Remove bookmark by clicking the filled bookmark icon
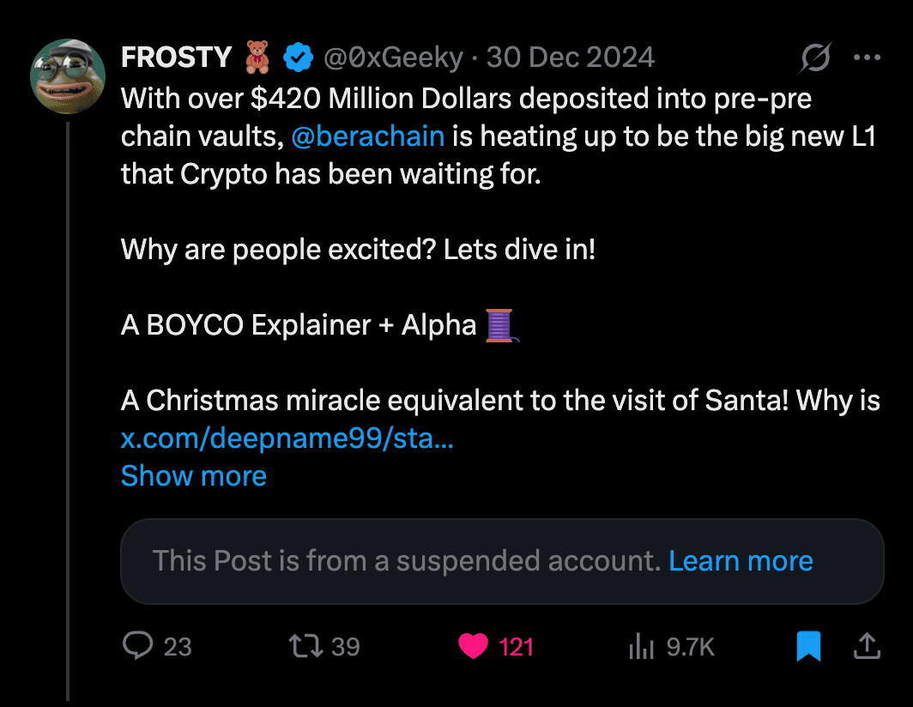913x707 pixels. [807, 646]
